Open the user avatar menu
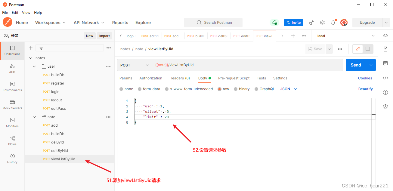The height and width of the screenshot is (191, 393). (344, 23)
